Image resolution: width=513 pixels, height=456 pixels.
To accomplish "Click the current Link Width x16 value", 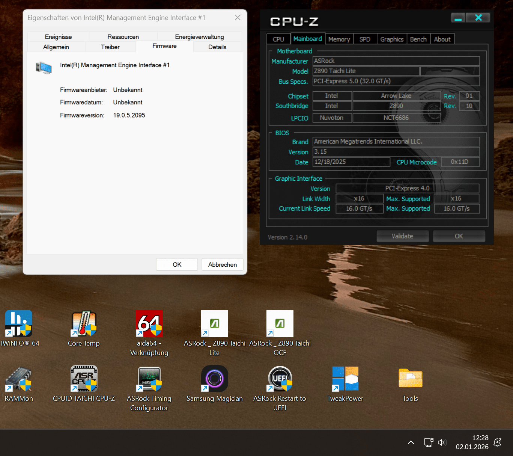I will click(x=360, y=198).
